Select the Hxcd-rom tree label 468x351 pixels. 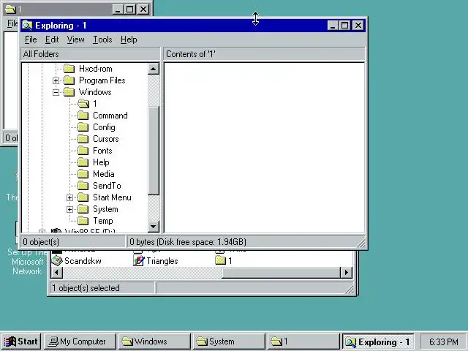[x=96, y=69]
